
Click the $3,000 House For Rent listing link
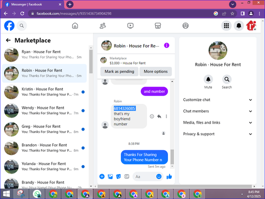(x=128, y=63)
